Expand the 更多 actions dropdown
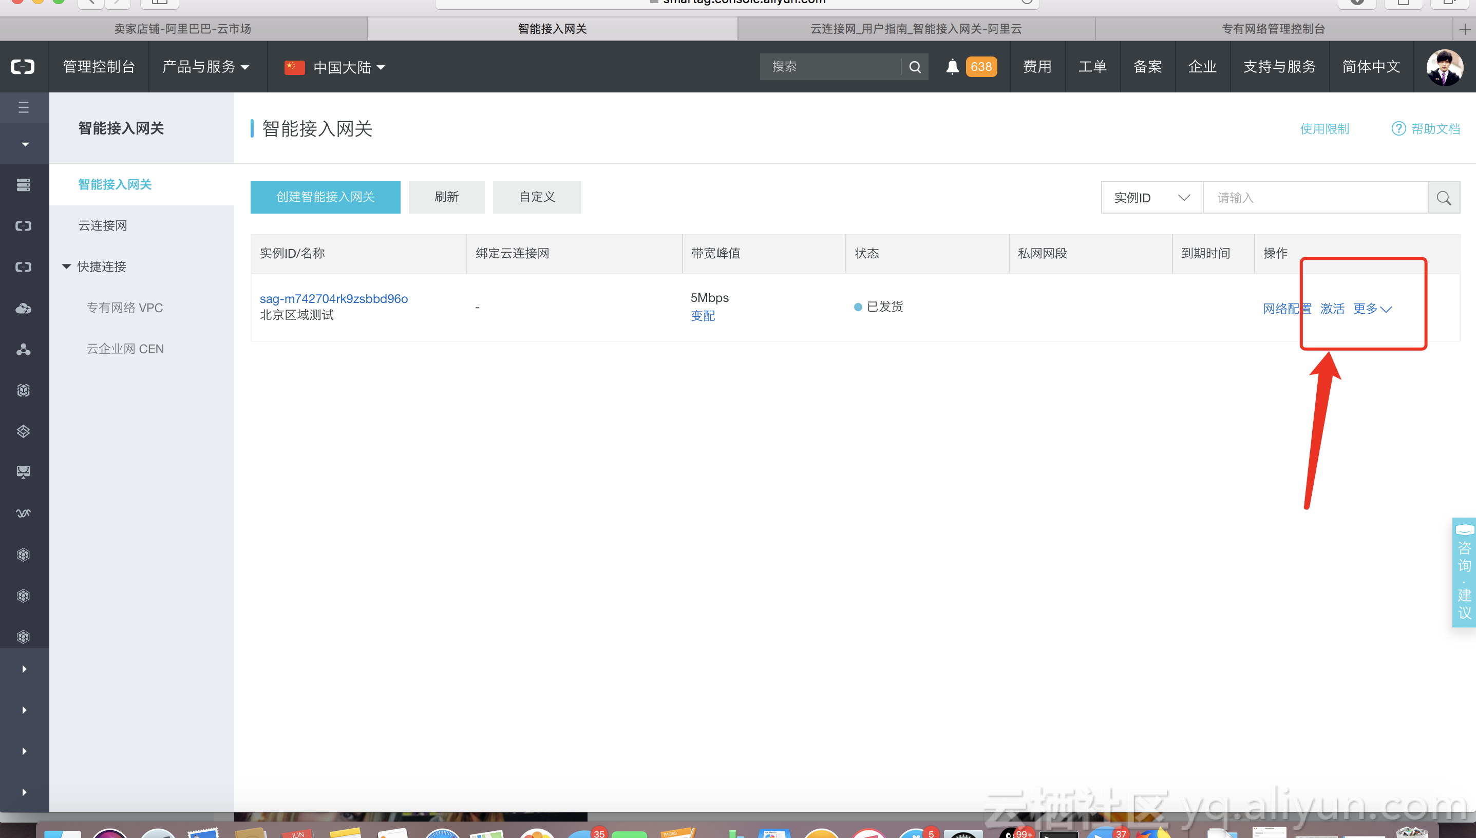 [x=1372, y=309]
